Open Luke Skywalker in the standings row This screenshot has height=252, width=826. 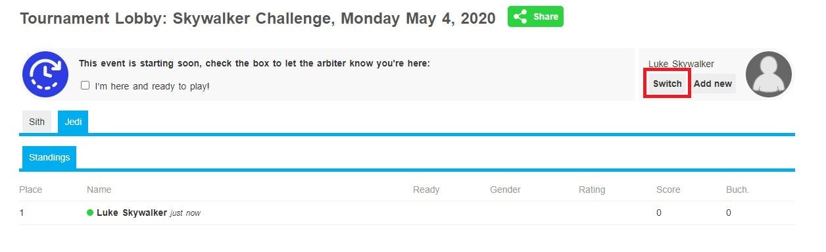click(x=132, y=213)
